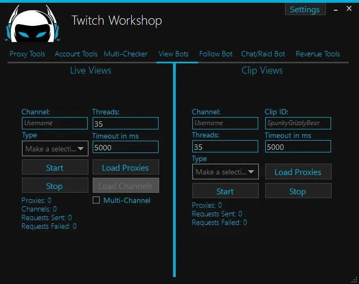This screenshot has height=284, width=359.
Task: Click the disabled Load Channels button
Action: pyautogui.click(x=126, y=186)
